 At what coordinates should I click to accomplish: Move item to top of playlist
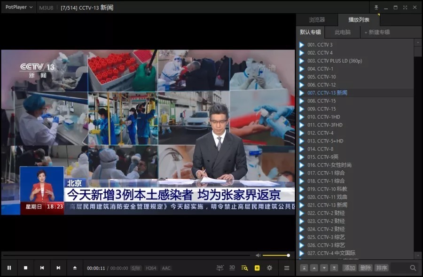coord(304,268)
